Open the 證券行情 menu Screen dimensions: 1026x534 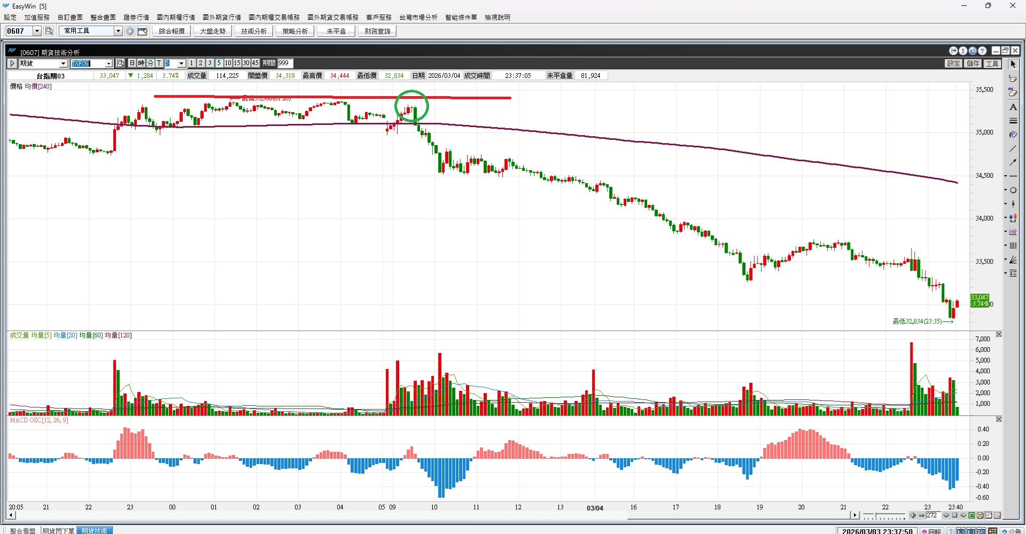136,17
